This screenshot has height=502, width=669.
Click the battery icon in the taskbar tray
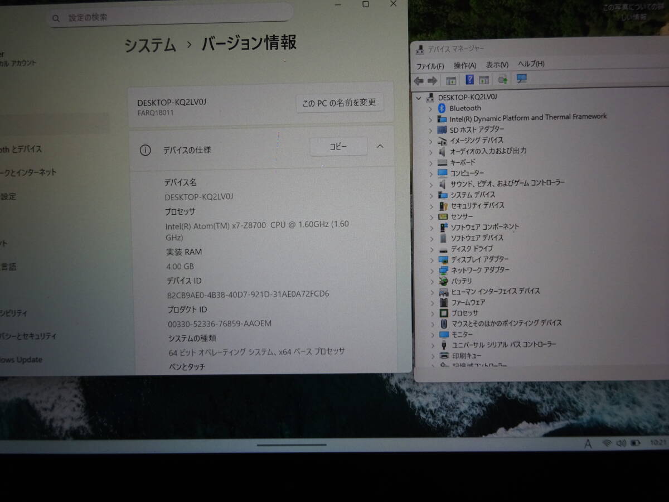point(636,443)
